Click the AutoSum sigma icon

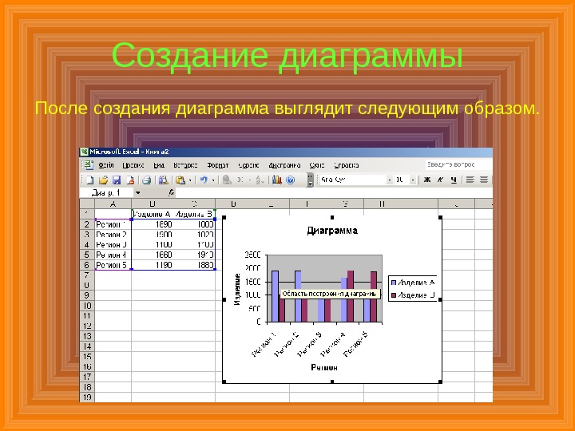coord(240,180)
